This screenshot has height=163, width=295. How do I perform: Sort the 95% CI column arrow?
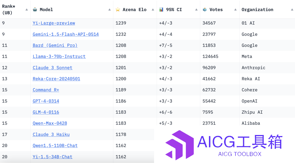tap(196, 10)
